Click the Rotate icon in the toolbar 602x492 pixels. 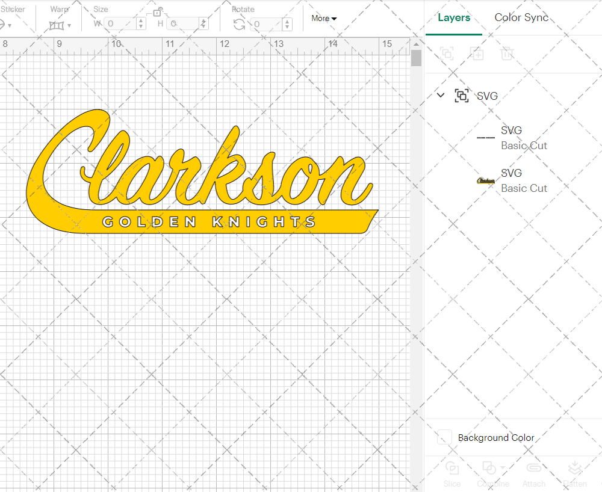coord(239,24)
